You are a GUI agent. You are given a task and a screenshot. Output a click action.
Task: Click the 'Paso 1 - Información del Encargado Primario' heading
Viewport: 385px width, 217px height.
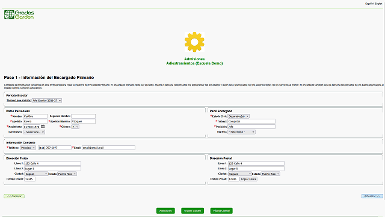tap(49, 78)
